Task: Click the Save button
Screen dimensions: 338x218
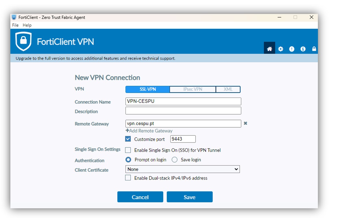Action: pos(189,197)
